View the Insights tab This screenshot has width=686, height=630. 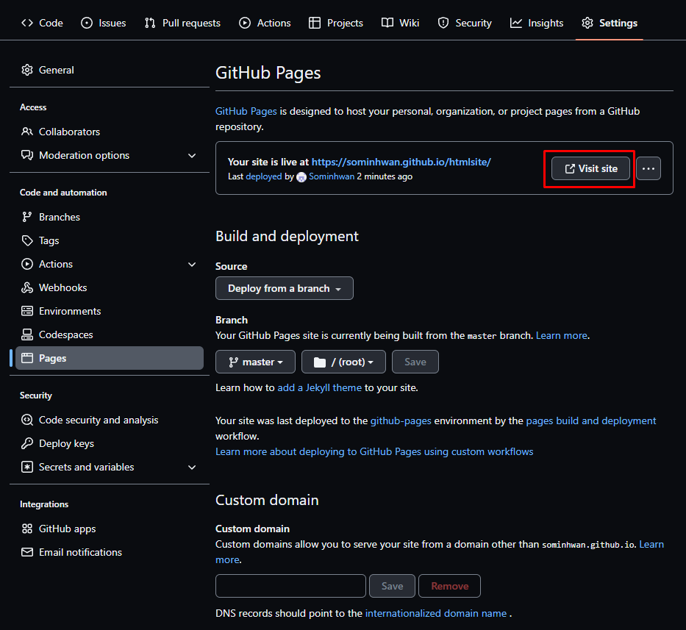click(x=537, y=23)
